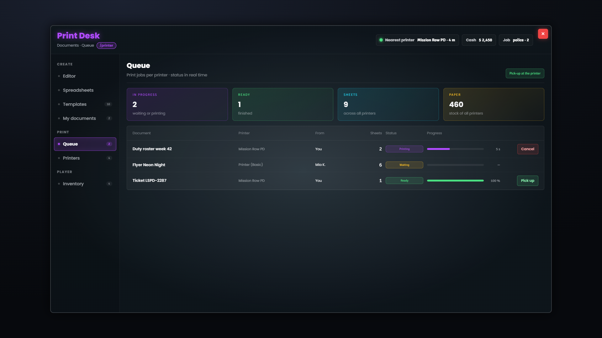The height and width of the screenshot is (338, 602).
Task: Click the Cash $ 2,450 chip
Action: coord(479,40)
